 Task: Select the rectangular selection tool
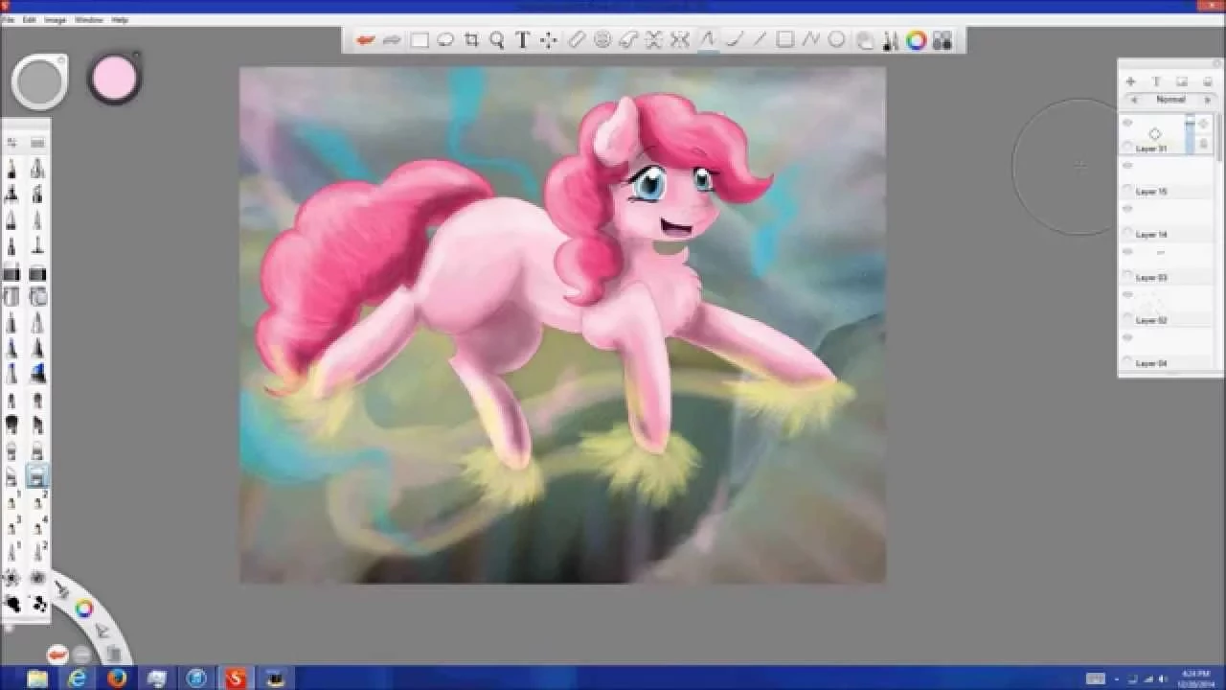click(x=420, y=40)
